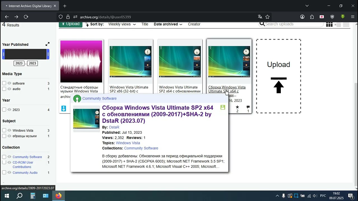Go forward with the browser forward arrow
Viewport: 358px width, 201px height.
point(16,17)
